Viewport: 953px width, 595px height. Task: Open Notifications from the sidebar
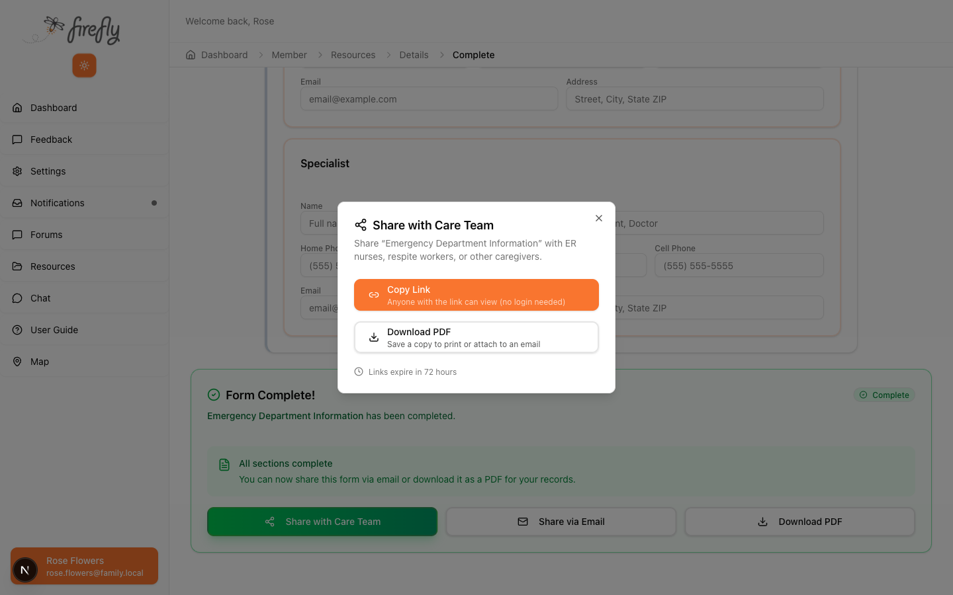57,203
